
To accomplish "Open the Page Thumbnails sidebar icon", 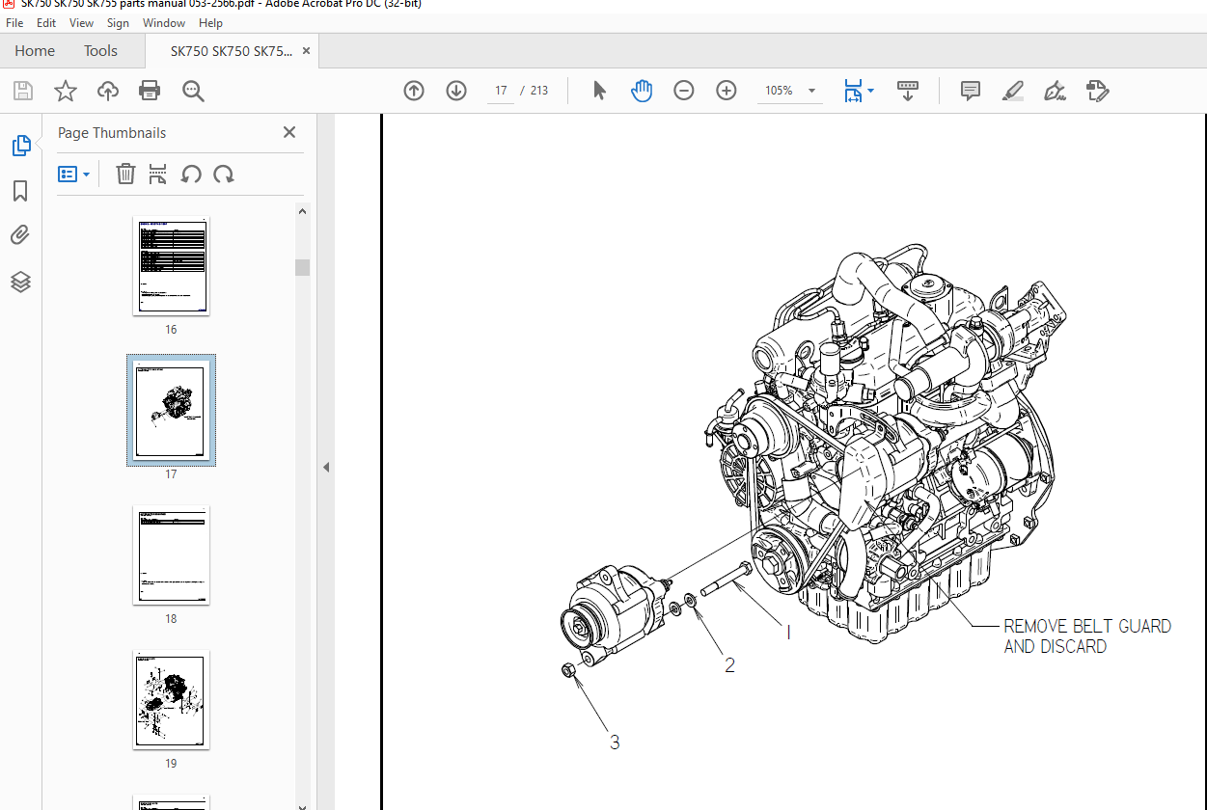I will pyautogui.click(x=20, y=146).
